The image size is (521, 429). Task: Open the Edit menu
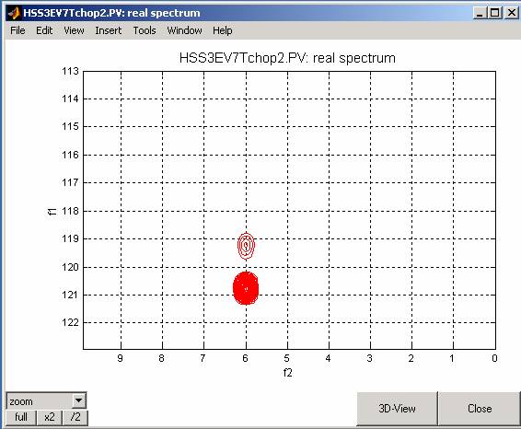click(x=44, y=30)
